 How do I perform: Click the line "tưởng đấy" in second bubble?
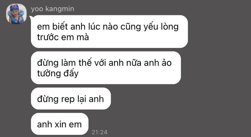[x=58, y=73]
